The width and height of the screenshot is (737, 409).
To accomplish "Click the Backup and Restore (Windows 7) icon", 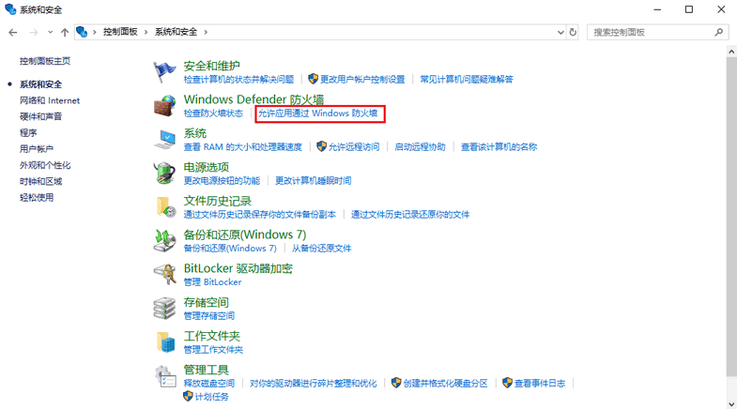I will point(165,241).
